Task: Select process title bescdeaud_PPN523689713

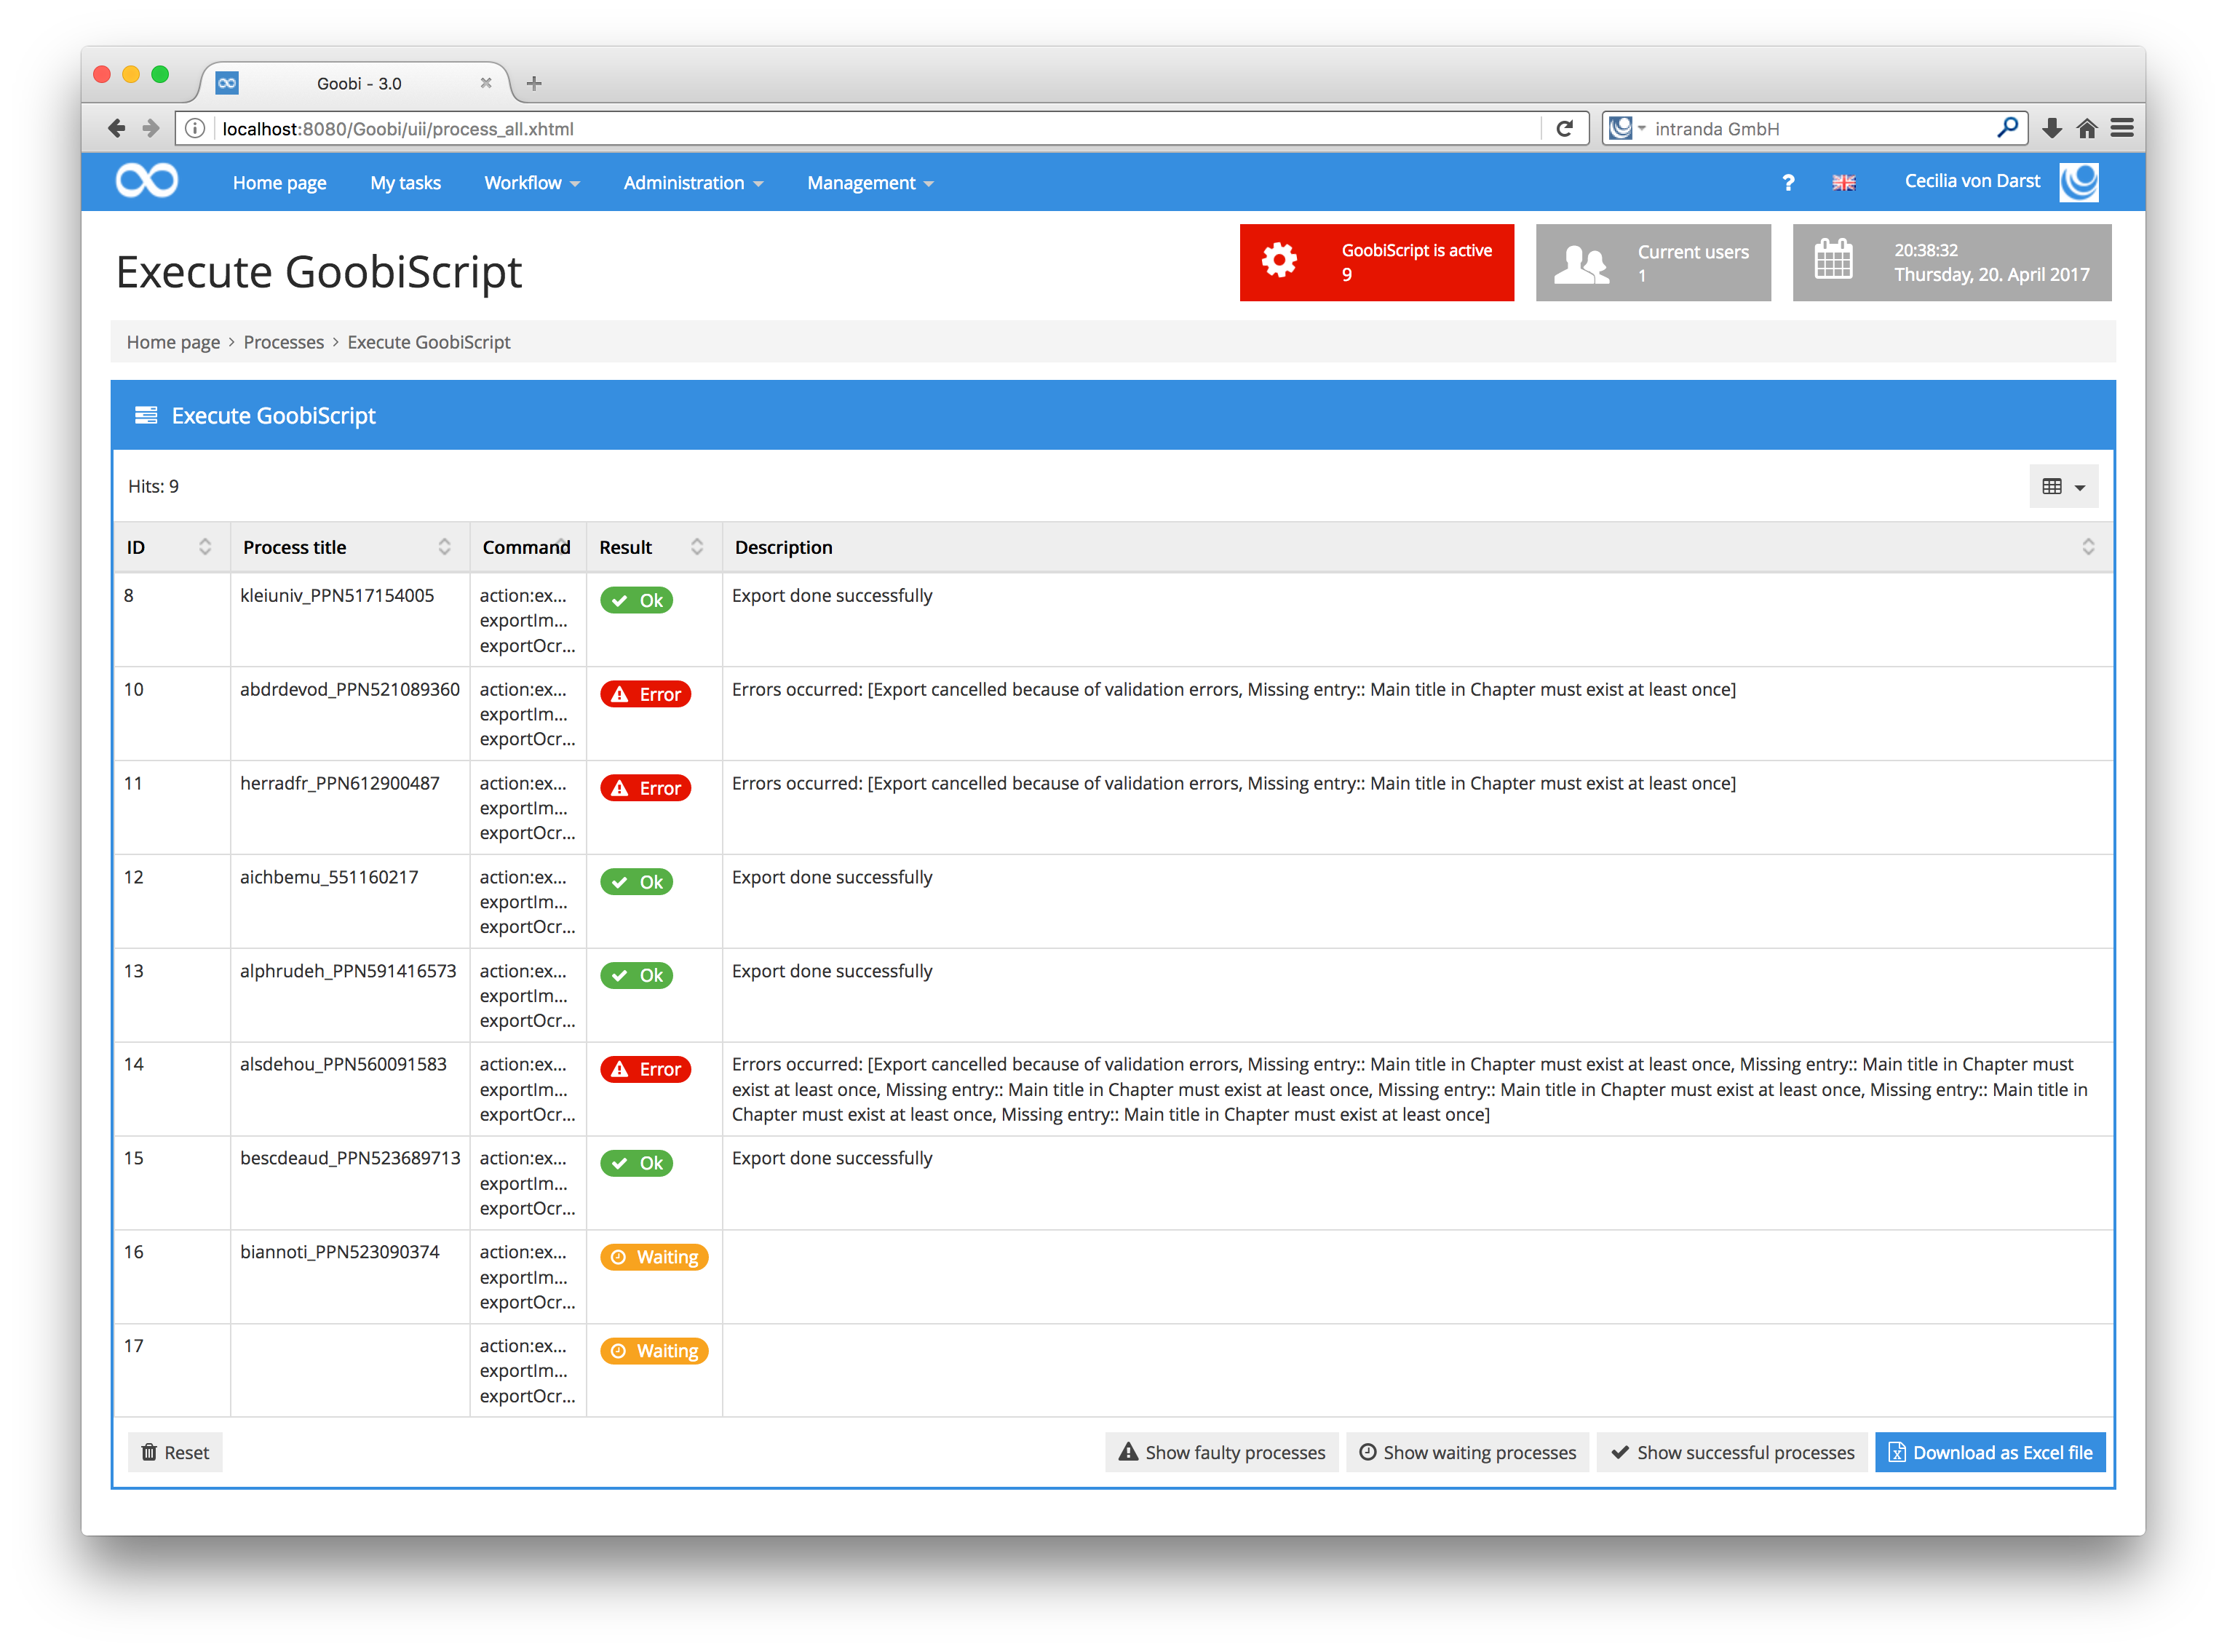Action: 350,1158
